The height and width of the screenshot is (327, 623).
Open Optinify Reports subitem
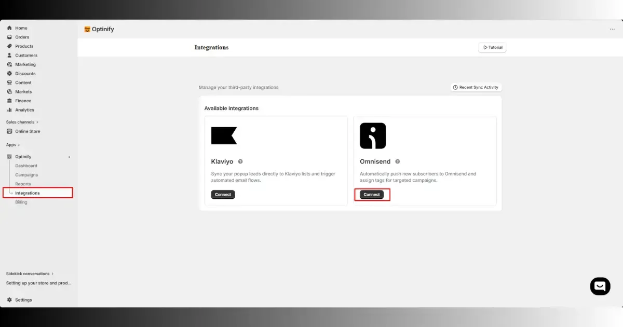pyautogui.click(x=23, y=184)
